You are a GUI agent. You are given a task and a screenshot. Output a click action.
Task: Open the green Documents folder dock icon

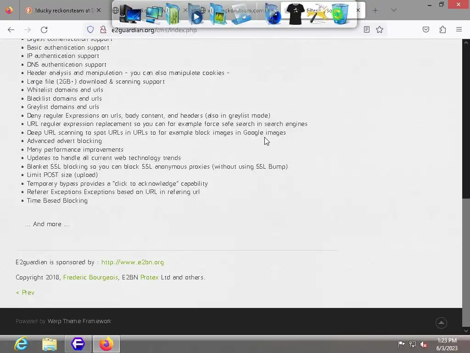pos(173,14)
